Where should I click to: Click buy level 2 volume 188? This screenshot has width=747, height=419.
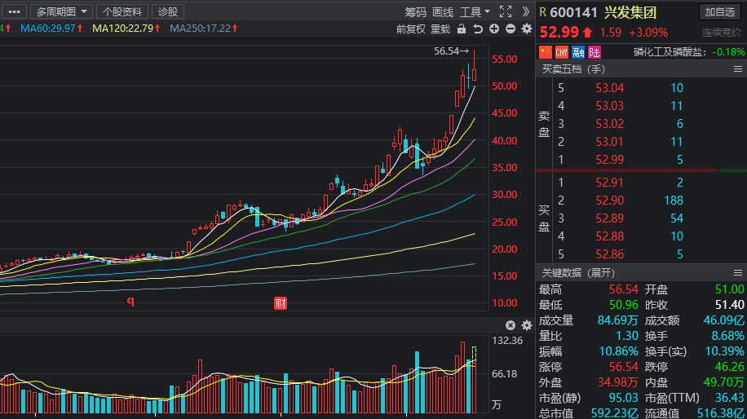click(674, 201)
